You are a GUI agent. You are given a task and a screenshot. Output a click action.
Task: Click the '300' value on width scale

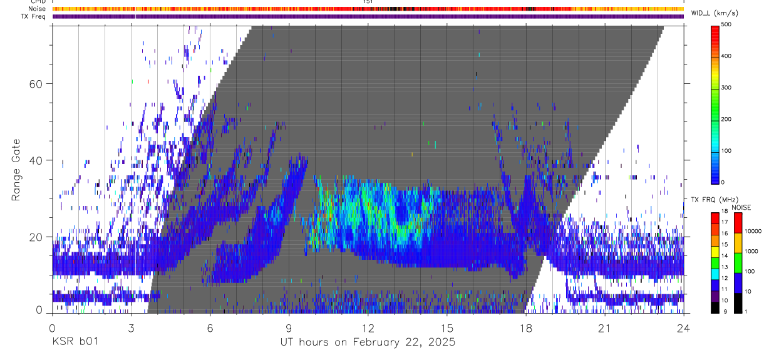pos(726,88)
